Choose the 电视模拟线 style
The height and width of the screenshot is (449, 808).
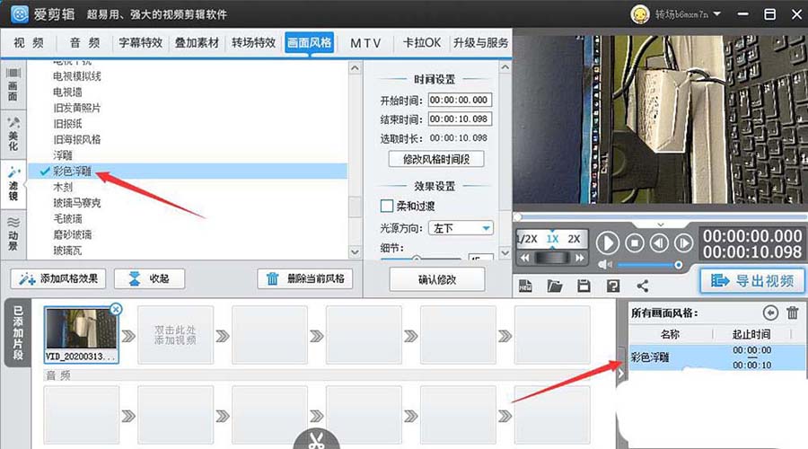pyautogui.click(x=77, y=76)
